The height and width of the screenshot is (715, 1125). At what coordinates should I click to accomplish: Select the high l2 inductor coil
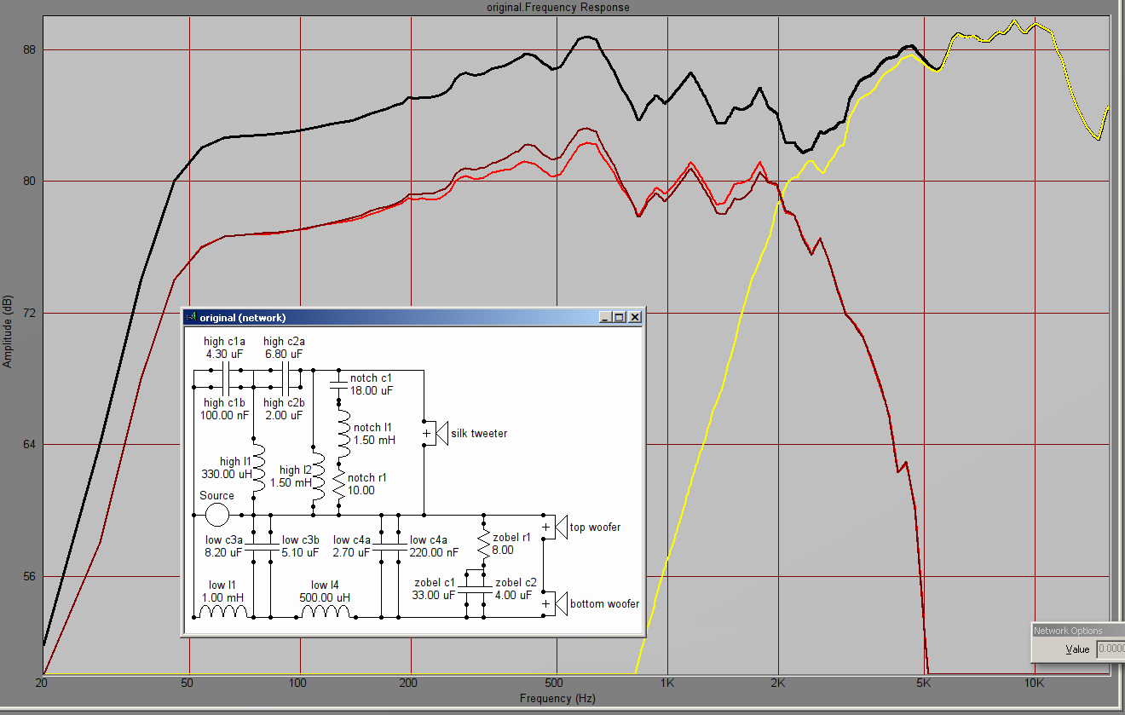point(319,476)
